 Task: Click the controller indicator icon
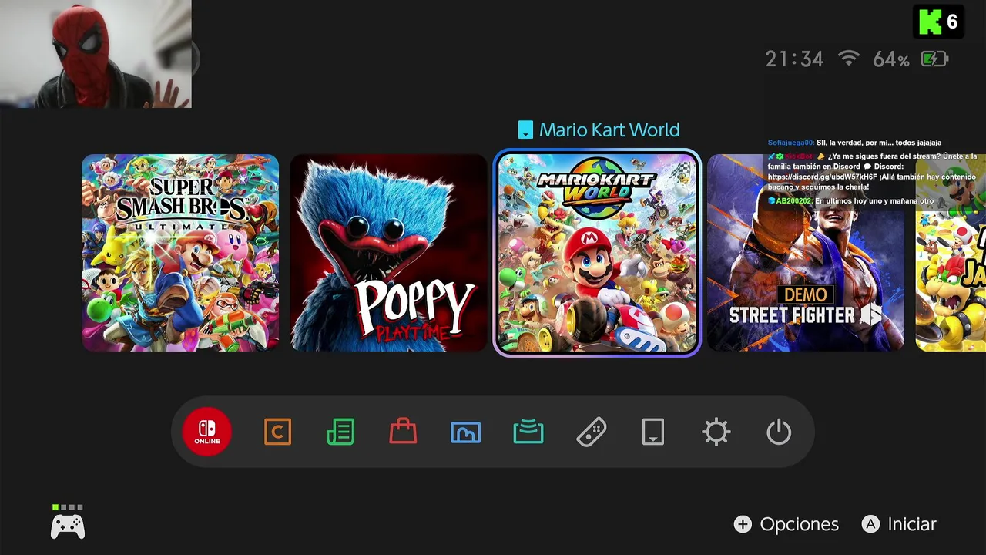[68, 523]
